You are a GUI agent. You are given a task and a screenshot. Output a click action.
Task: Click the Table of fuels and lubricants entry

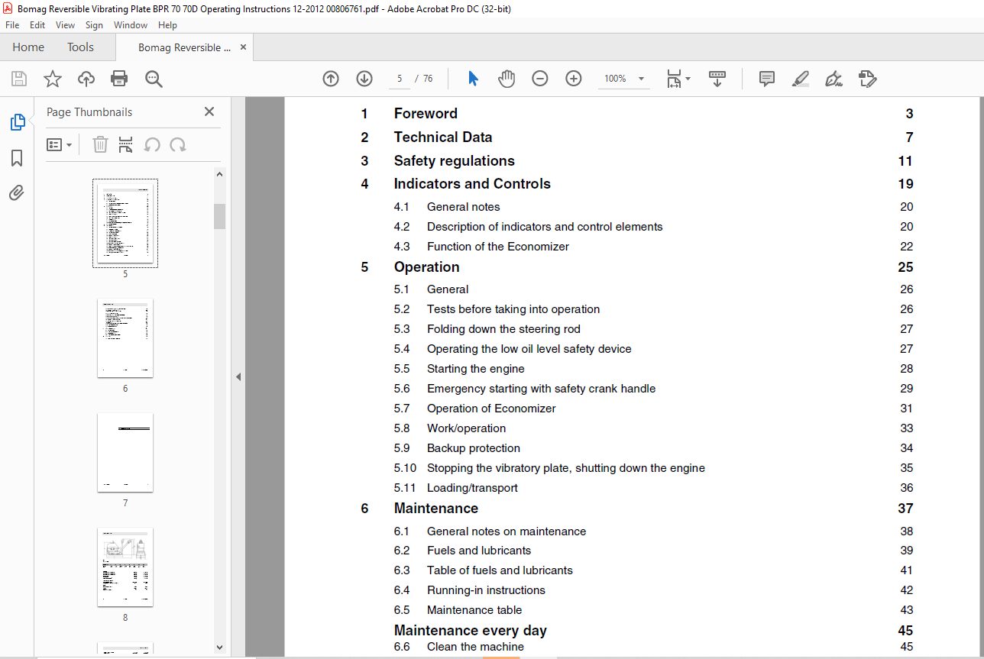[500, 570]
